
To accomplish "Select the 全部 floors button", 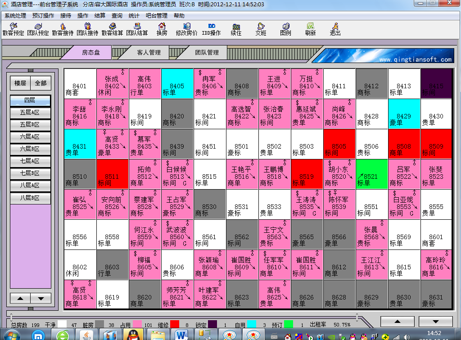I will (41, 83).
